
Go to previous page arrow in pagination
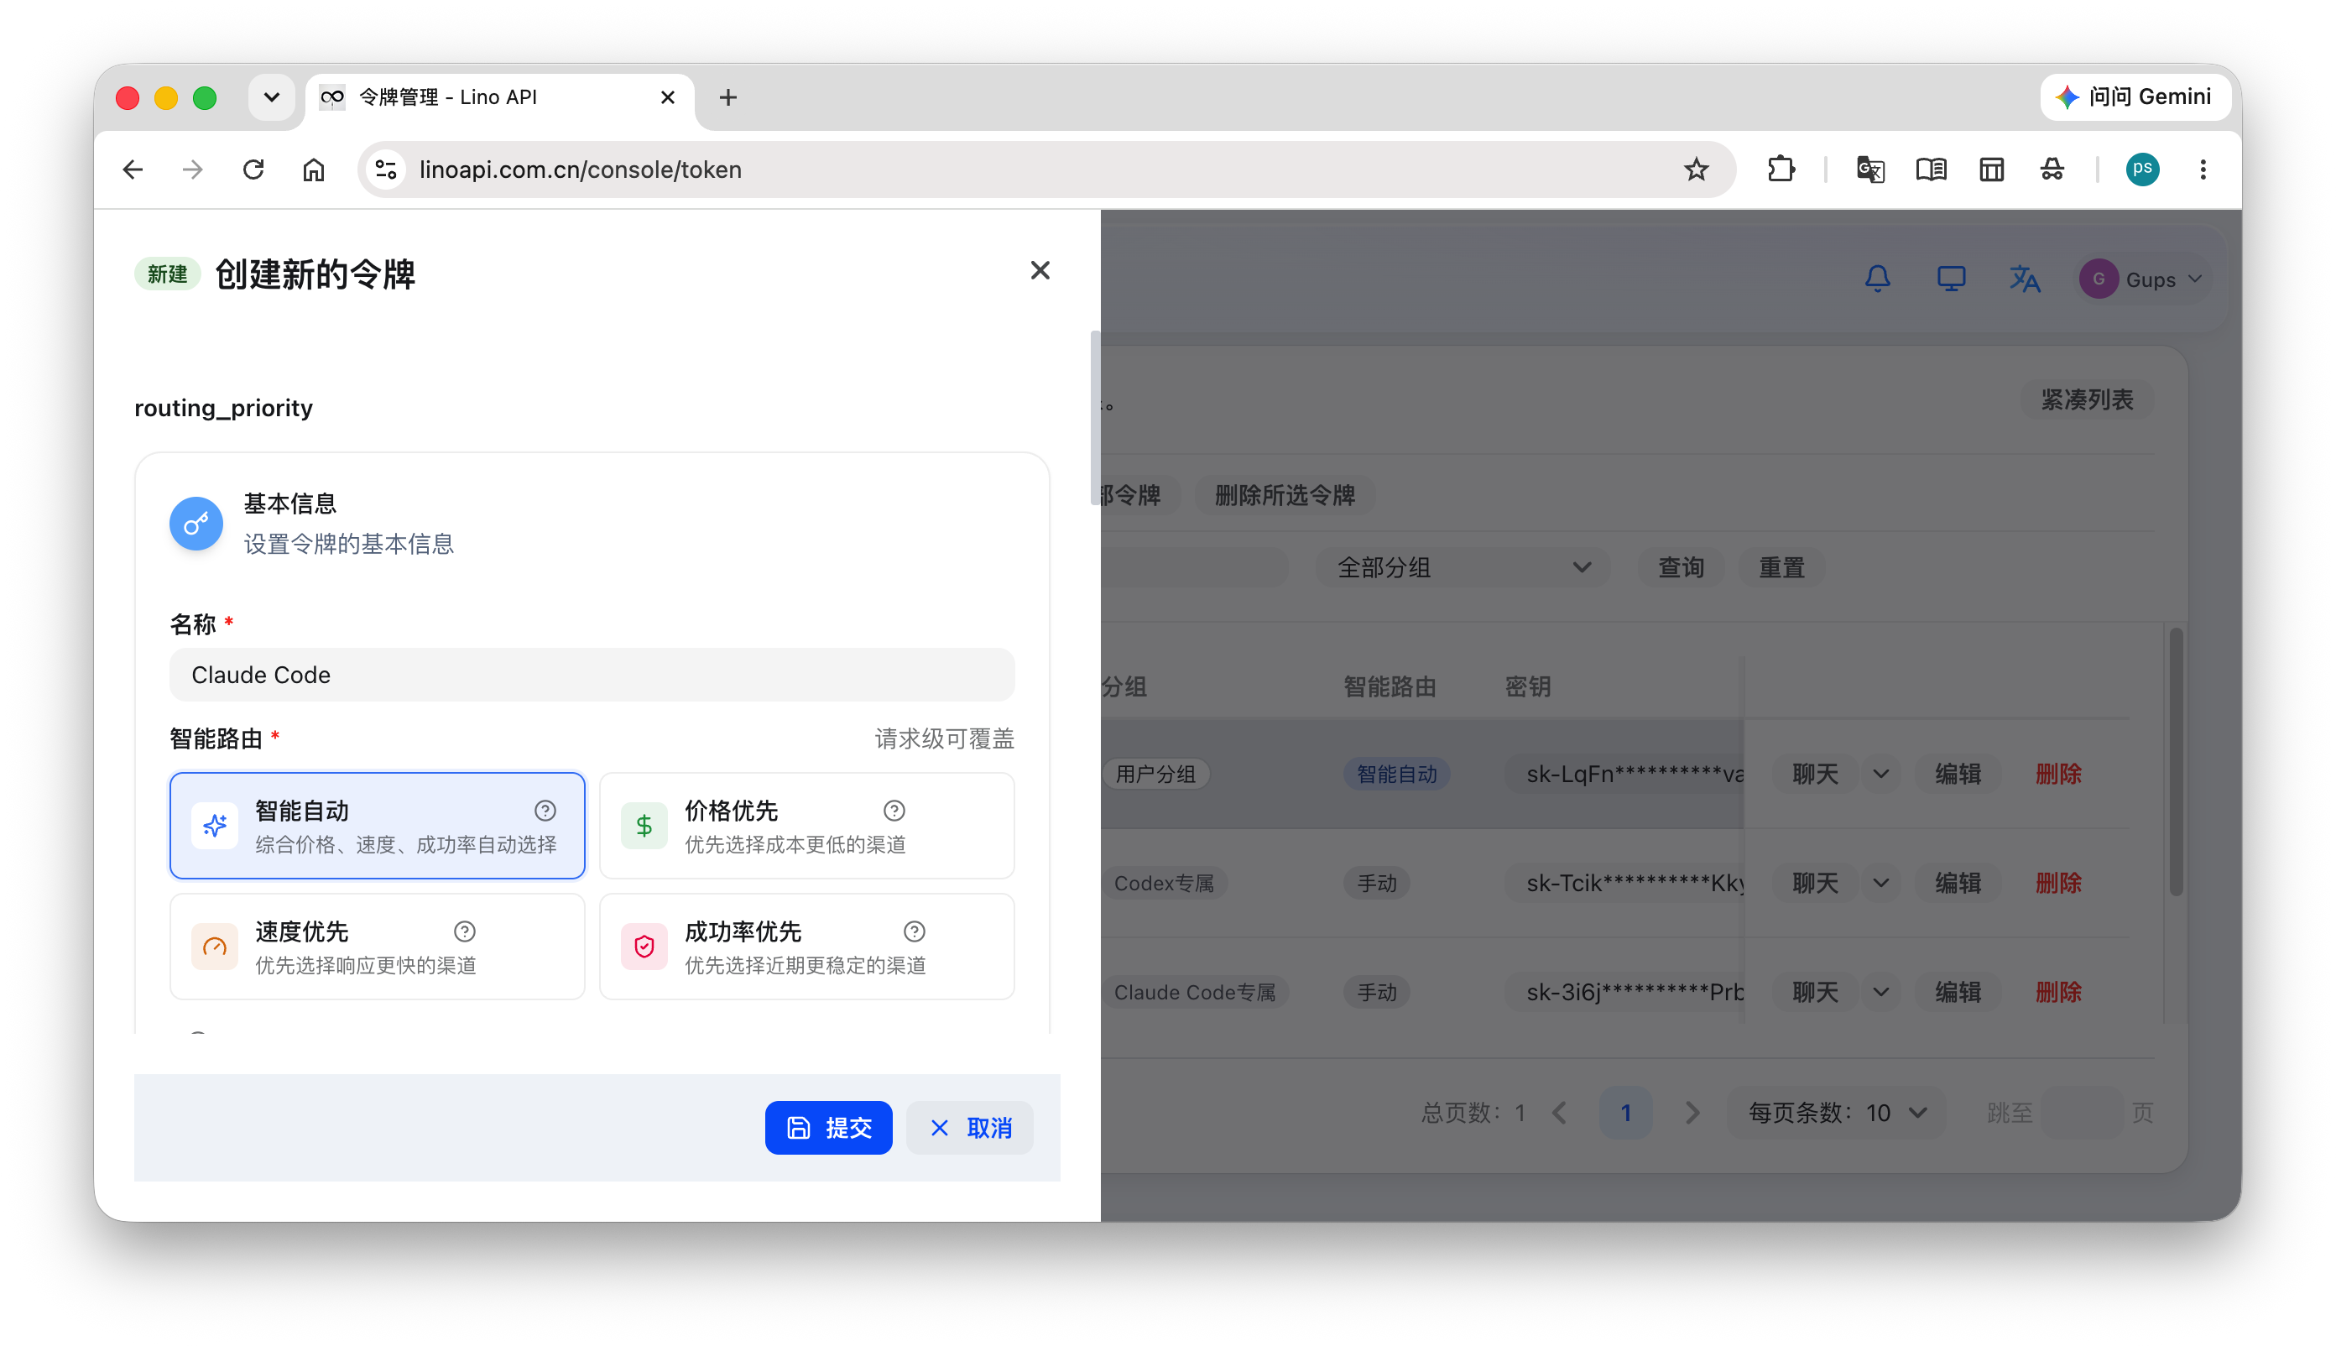[1560, 1112]
